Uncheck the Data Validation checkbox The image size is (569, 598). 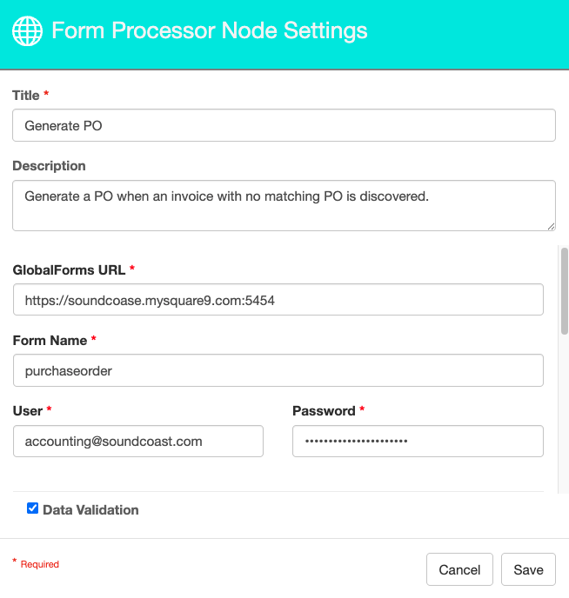(33, 508)
